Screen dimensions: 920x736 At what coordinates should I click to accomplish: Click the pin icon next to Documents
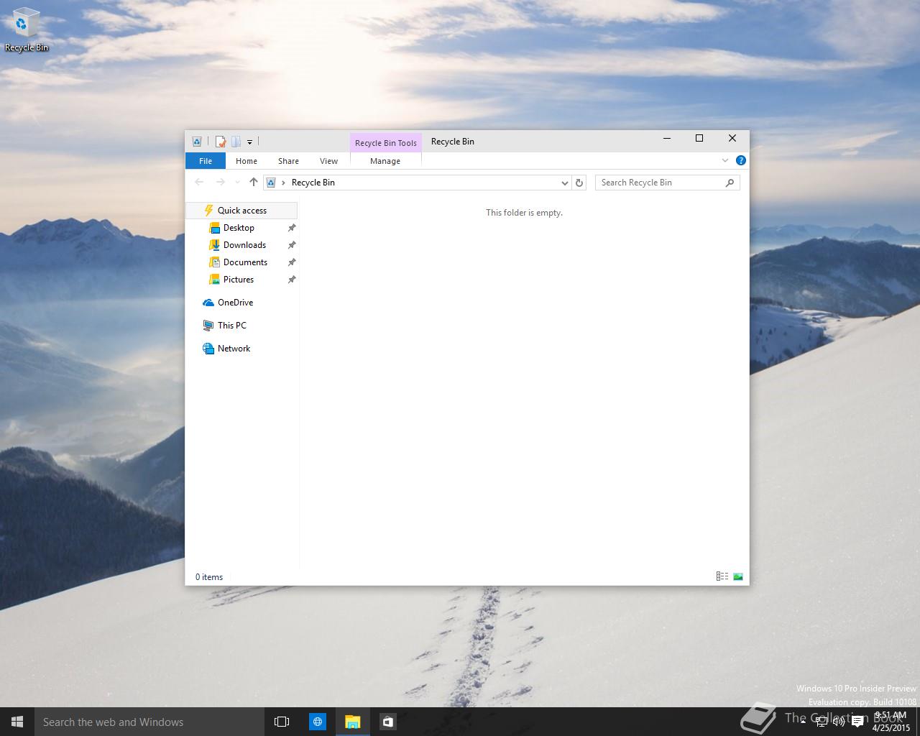click(x=292, y=262)
